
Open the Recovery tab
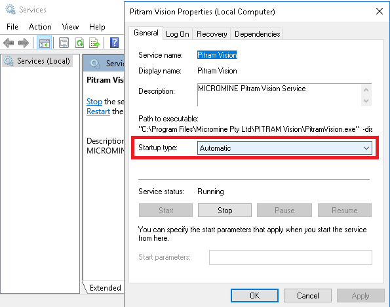212,34
